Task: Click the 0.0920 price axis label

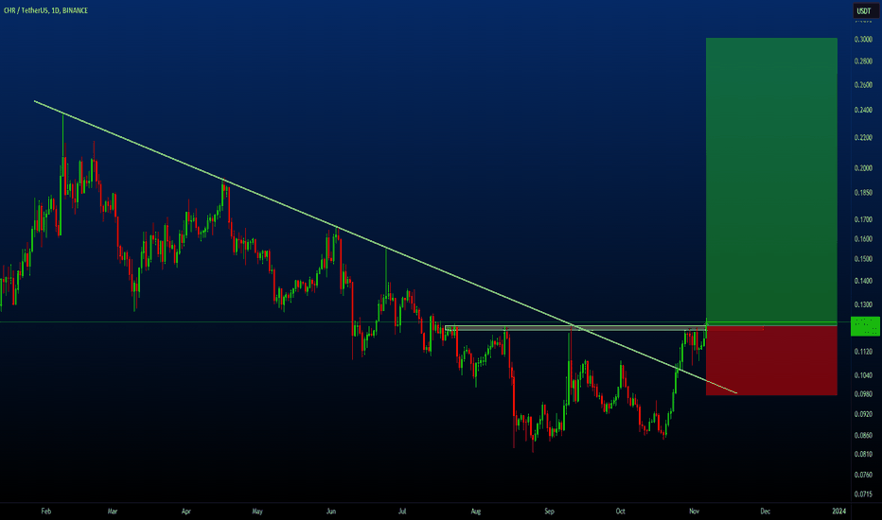Action: 863,414
